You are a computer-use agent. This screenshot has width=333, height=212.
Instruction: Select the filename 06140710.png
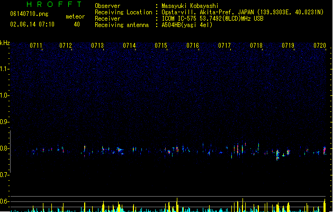point(29,14)
